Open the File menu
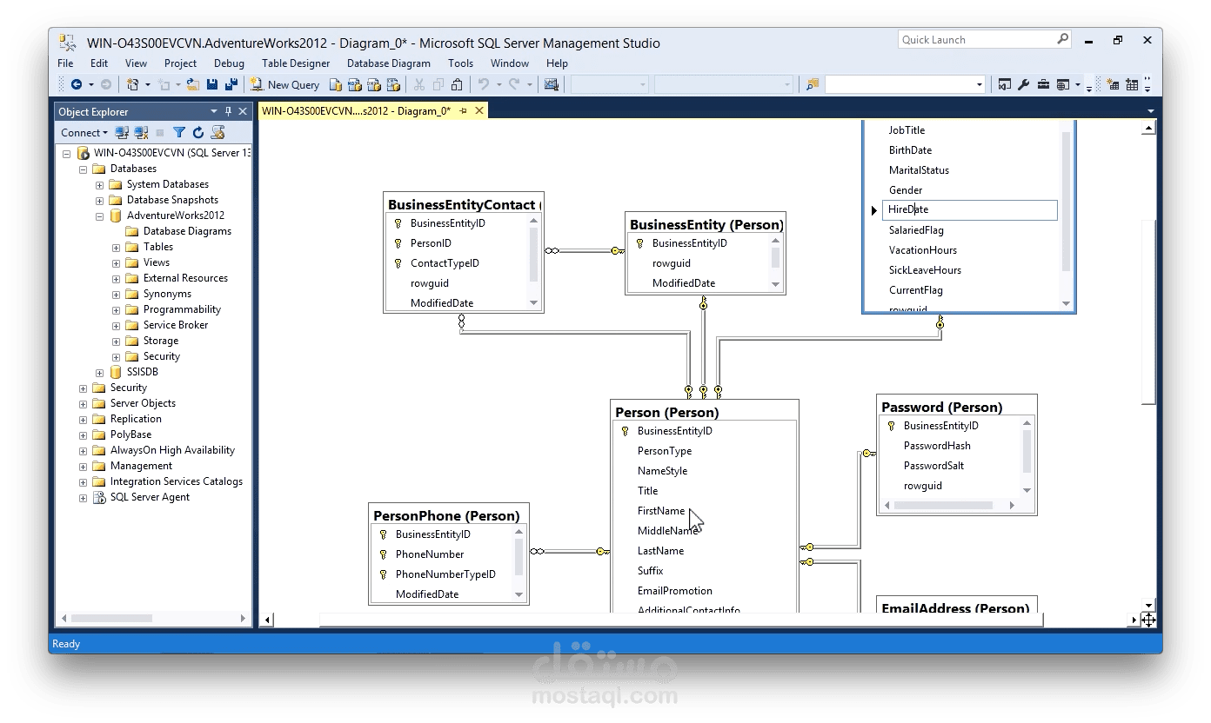 tap(65, 63)
